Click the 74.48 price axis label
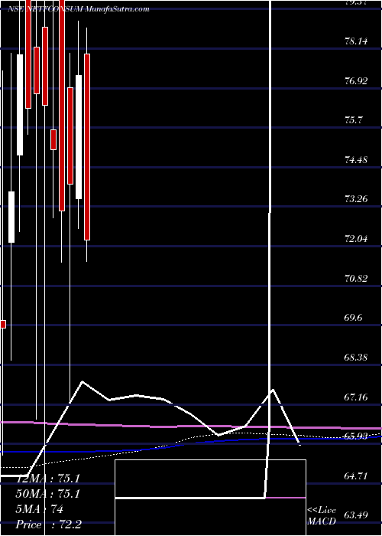 tap(356, 159)
